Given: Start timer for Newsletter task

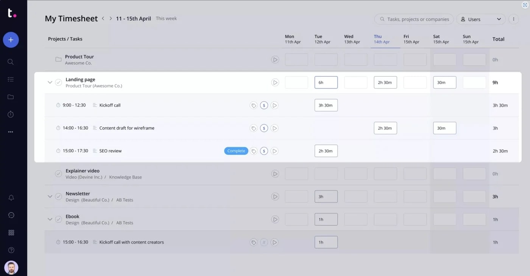Looking at the screenshot, I should point(275,197).
